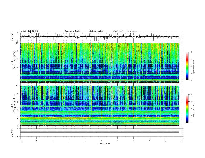Click the "10" kHz tick of ch.2 spectrogram
Screen dimensions: 205x158
pos(18,86)
